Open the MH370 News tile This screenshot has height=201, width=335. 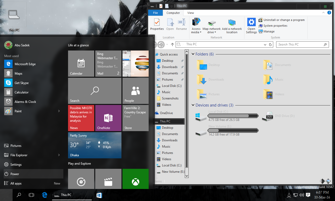(x=81, y=118)
